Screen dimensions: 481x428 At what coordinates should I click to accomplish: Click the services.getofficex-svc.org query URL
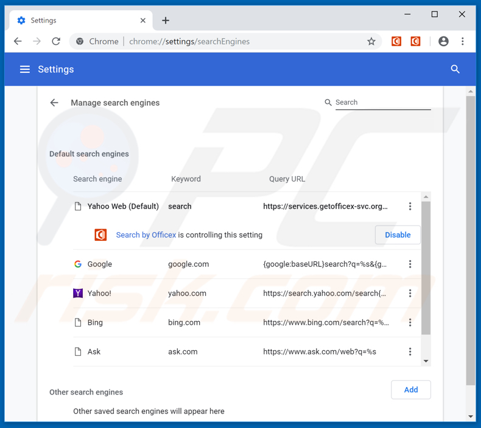(x=326, y=206)
